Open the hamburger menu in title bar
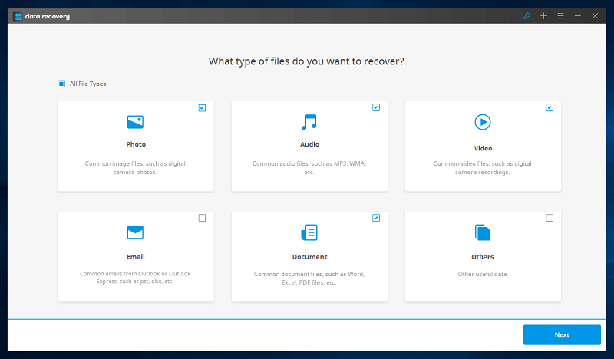 [561, 15]
